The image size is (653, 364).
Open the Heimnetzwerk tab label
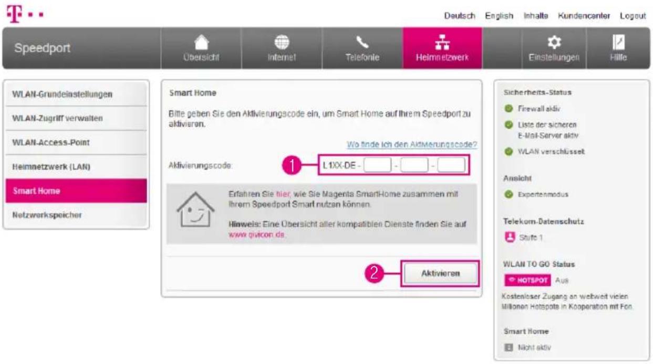click(442, 59)
